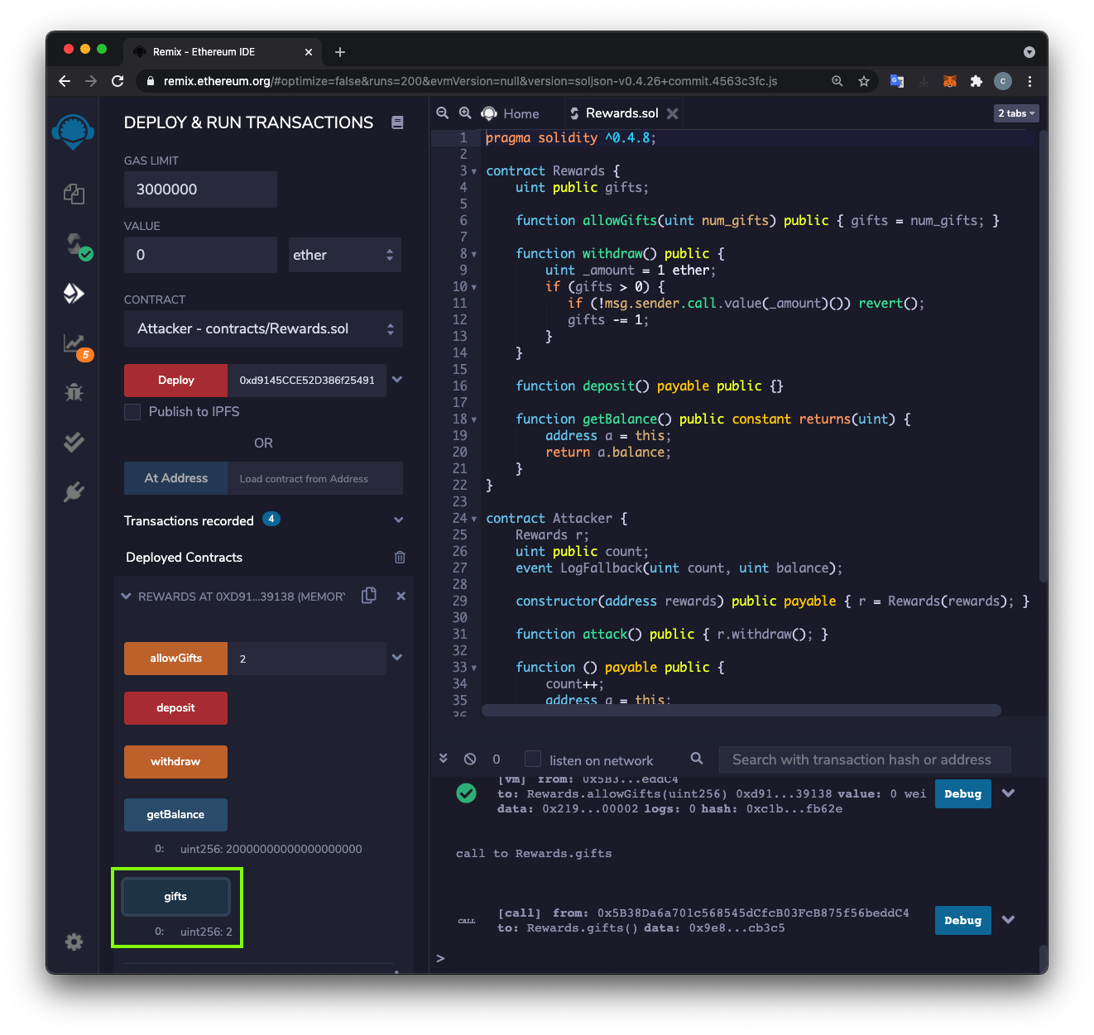1094x1035 pixels.
Task: Open a new browser tab
Action: (340, 52)
